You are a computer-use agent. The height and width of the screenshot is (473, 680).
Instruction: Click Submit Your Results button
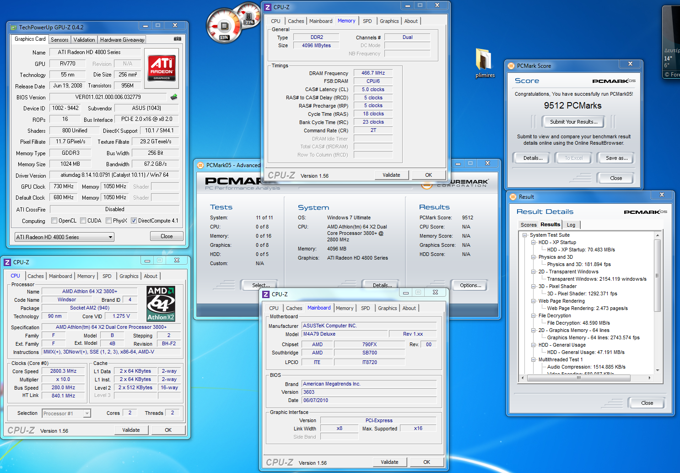click(x=573, y=122)
